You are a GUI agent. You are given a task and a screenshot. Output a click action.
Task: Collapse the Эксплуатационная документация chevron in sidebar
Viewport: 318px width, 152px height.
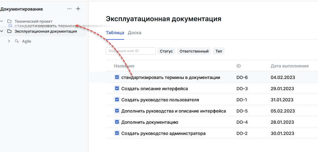click(x=2, y=31)
